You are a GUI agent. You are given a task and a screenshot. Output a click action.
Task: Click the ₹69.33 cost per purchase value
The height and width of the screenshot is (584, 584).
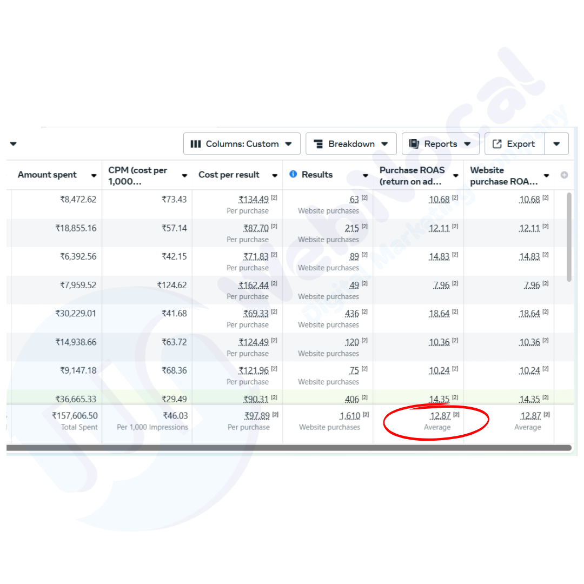point(256,313)
